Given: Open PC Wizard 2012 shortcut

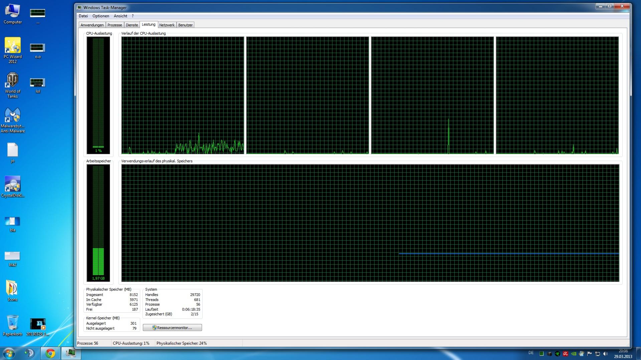Looking at the screenshot, I should click(13, 50).
